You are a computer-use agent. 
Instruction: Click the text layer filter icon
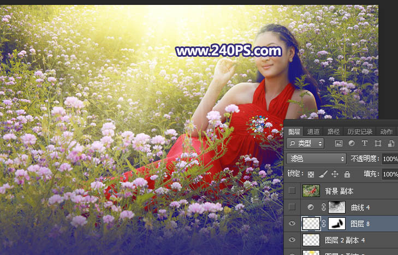coord(365,144)
